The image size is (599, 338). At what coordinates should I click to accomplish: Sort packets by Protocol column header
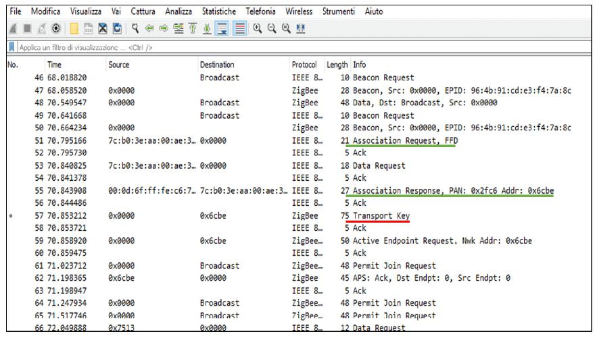click(x=304, y=65)
